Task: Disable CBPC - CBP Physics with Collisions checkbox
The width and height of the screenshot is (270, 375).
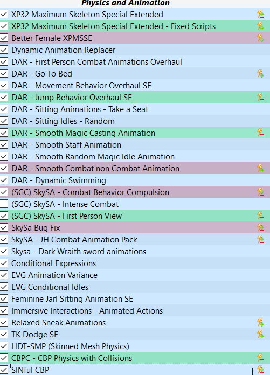Action: point(4,358)
